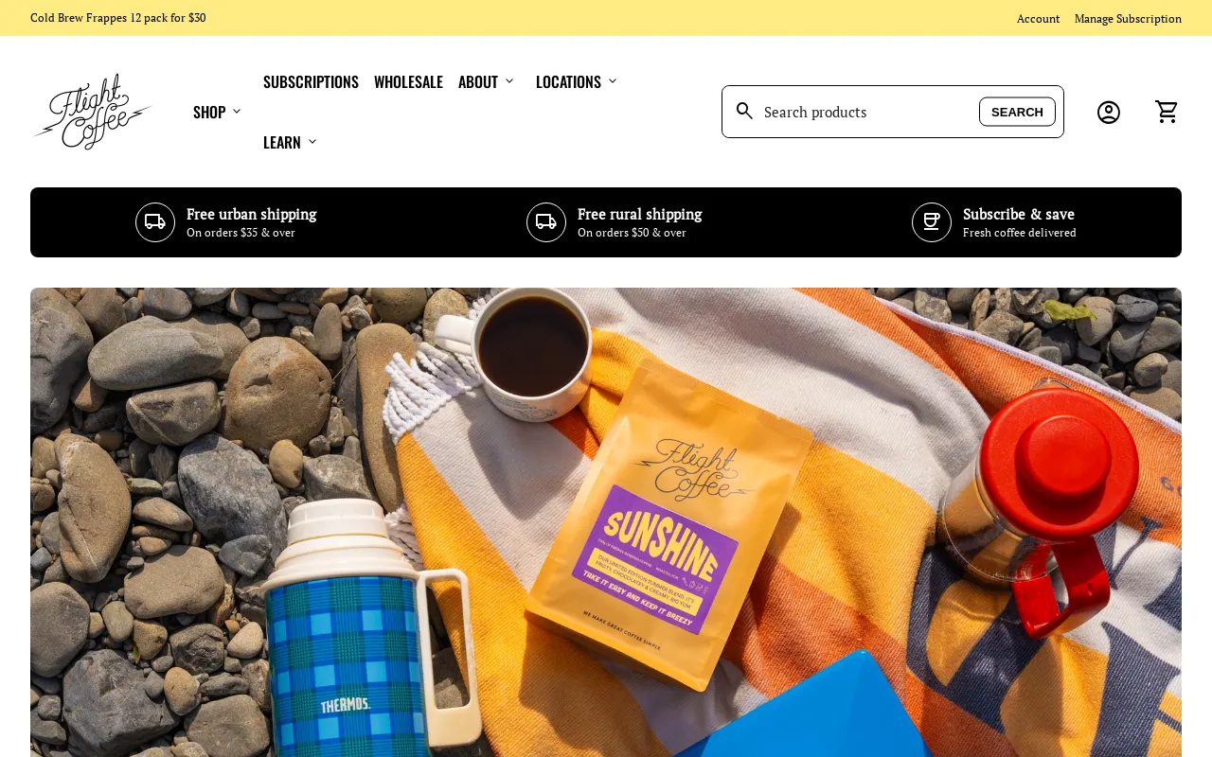1212x757 pixels.
Task: Click the Flight Coffee logo
Action: click(x=91, y=112)
